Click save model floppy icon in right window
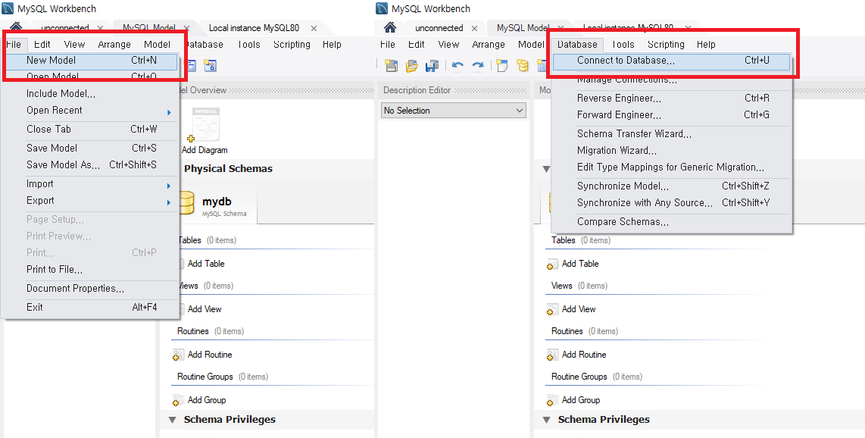The width and height of the screenshot is (865, 438). [x=432, y=66]
